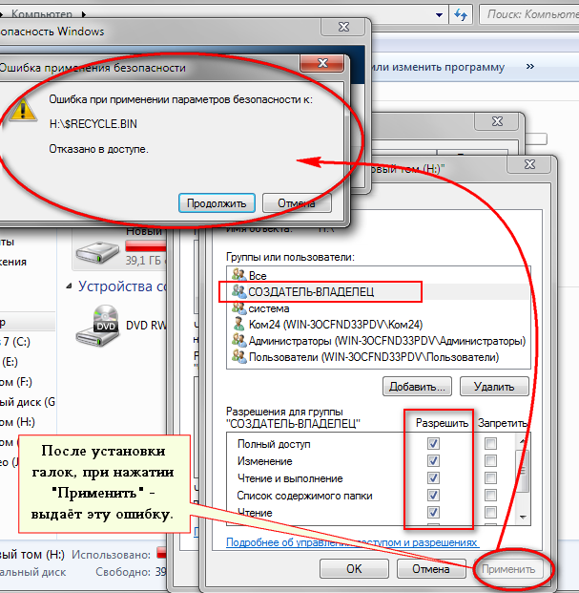Select СОЗДАТЕЛЬ-ВЛАДЕЛЕЦ in the groups list
Image resolution: width=579 pixels, height=593 pixels.
pos(379,291)
